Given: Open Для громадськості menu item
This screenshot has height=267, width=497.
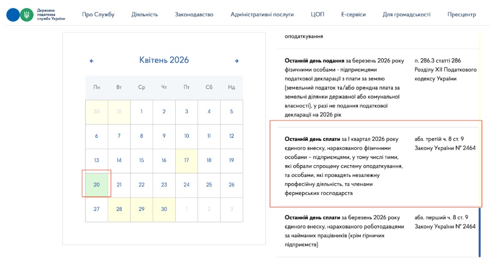Looking at the screenshot, I should (406, 14).
